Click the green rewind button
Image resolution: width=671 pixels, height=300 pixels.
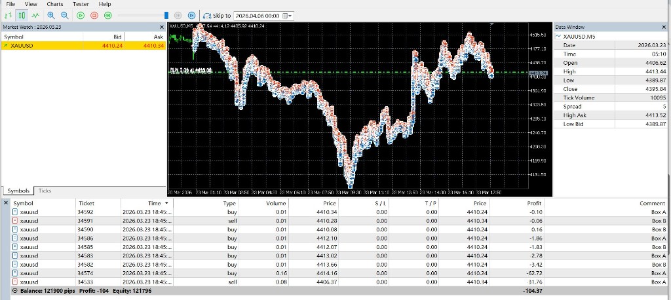click(x=108, y=16)
